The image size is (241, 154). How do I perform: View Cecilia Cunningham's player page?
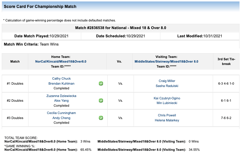click(x=62, y=113)
